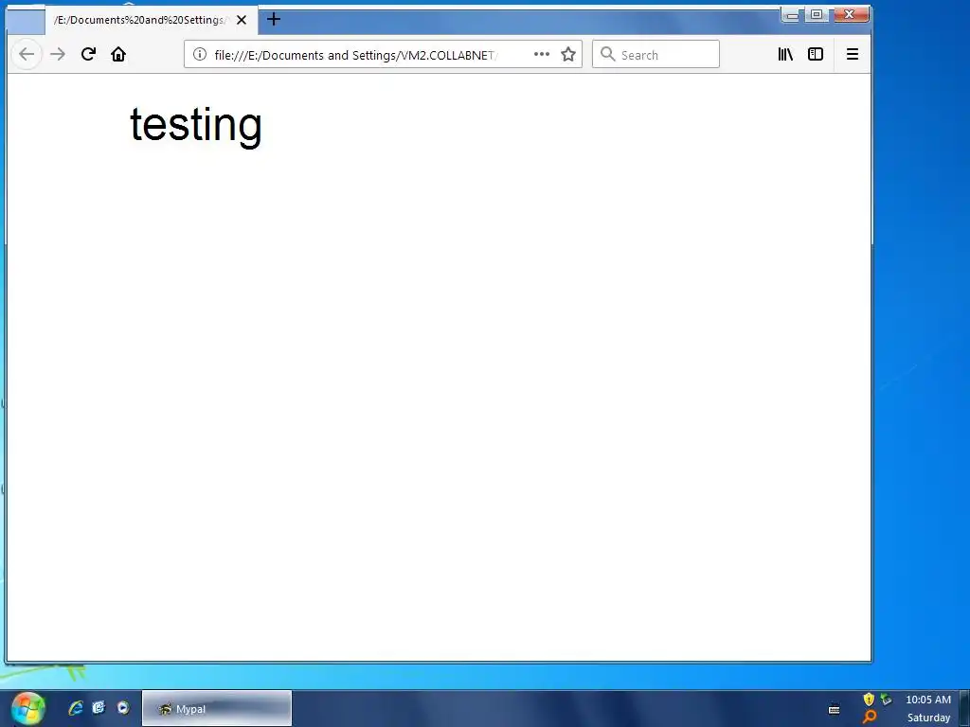Toggle the sidebar view
This screenshot has width=970, height=727.
click(x=816, y=54)
